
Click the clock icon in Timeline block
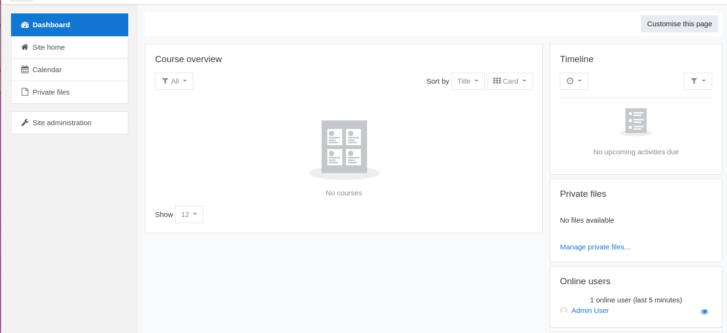point(570,81)
